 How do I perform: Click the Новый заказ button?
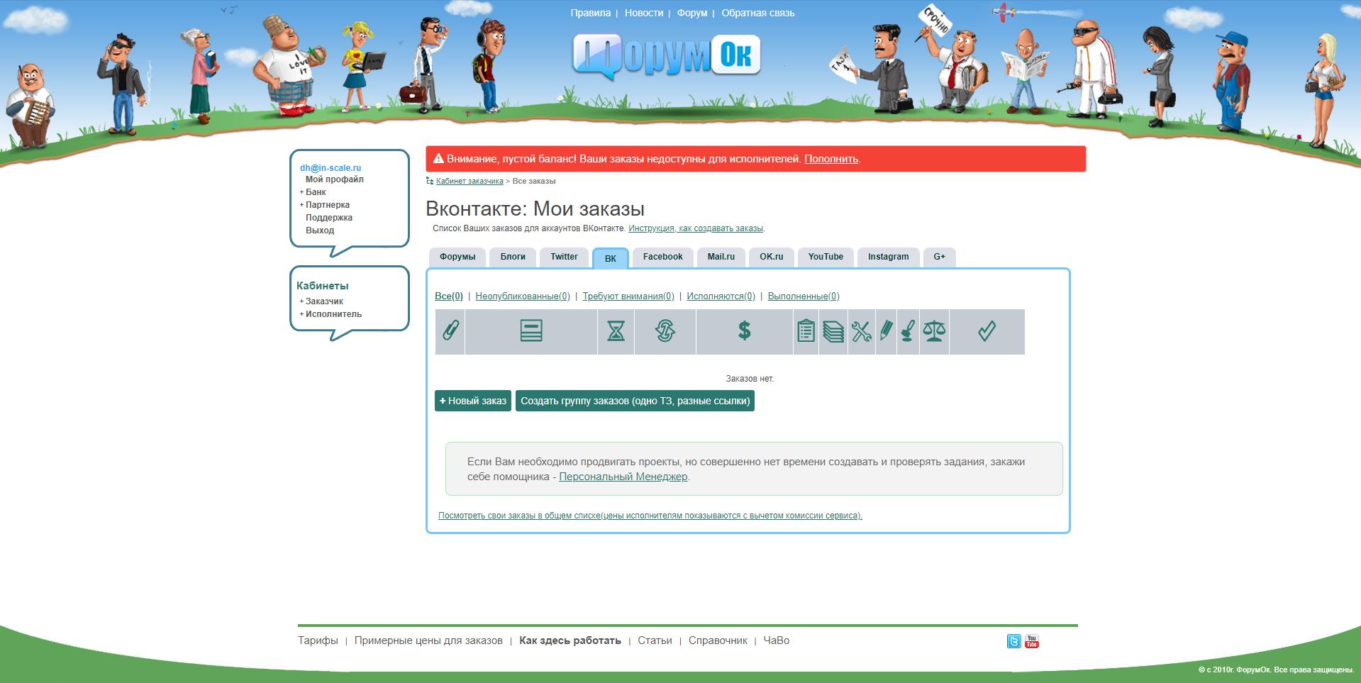pyautogui.click(x=473, y=401)
